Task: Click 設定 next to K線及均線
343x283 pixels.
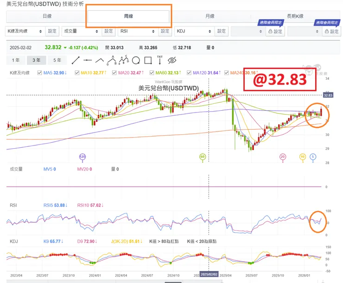Action: click(x=52, y=31)
